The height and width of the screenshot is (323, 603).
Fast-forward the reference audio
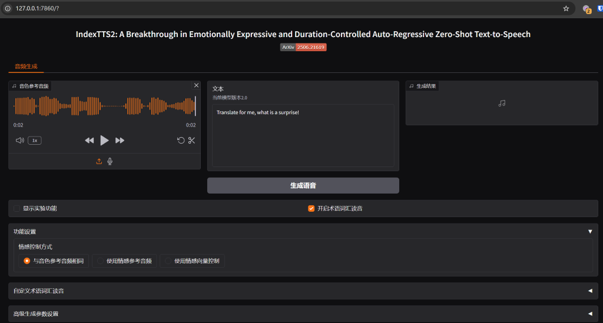120,141
